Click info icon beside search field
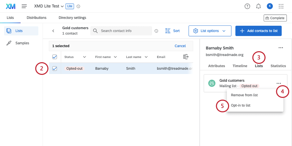This screenshot has width=292, height=146. pos(156,31)
